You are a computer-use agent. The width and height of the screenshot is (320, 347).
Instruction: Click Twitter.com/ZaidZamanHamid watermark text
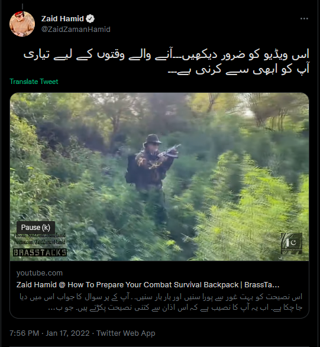[x=40, y=242]
